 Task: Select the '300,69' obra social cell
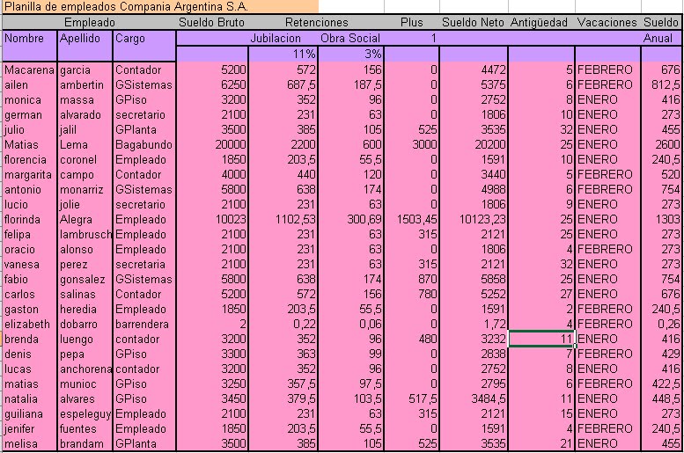pos(351,219)
